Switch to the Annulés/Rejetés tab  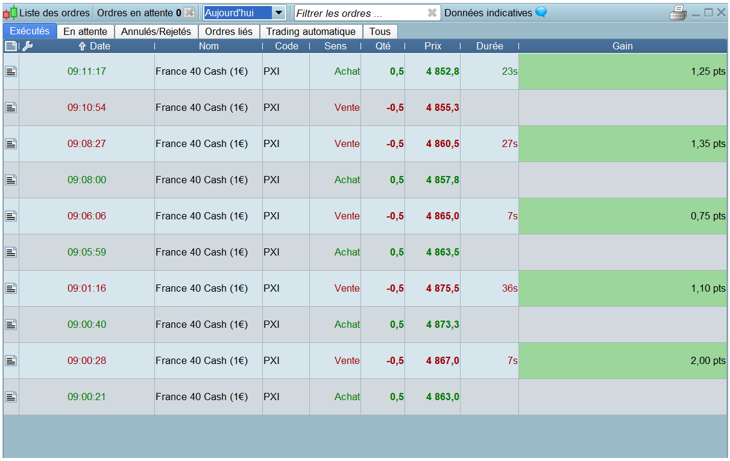click(x=156, y=31)
